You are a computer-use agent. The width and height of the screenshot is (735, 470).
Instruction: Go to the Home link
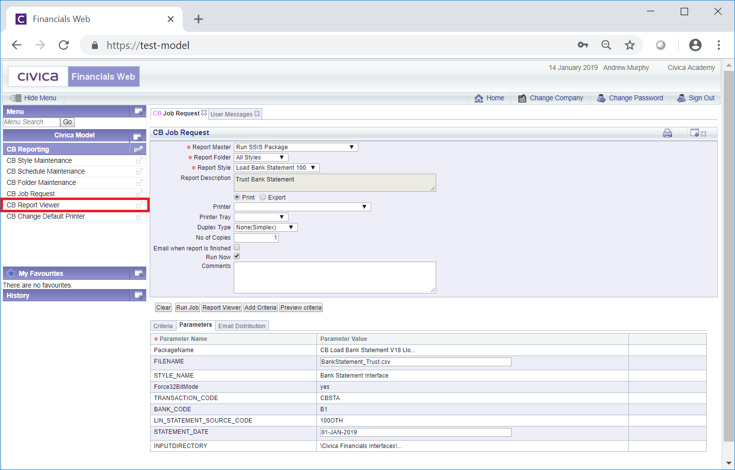point(490,98)
